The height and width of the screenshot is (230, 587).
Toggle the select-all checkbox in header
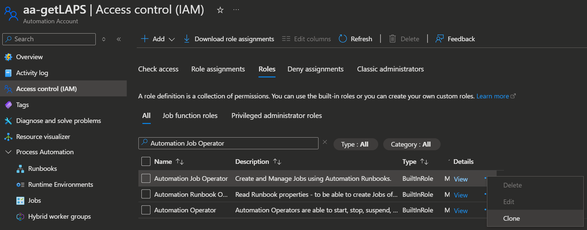click(x=146, y=162)
